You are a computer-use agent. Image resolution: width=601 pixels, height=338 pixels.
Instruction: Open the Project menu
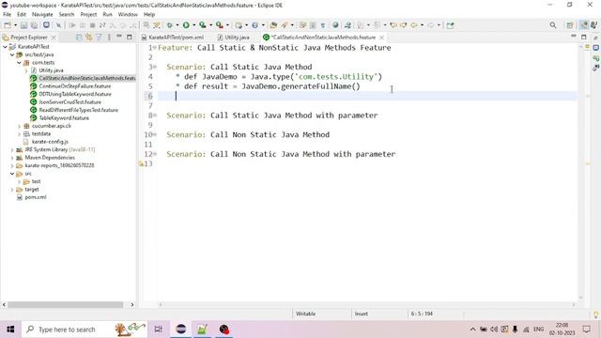[x=88, y=14]
